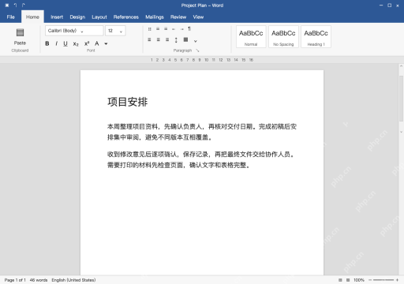Click the font color A icon

pos(97,43)
